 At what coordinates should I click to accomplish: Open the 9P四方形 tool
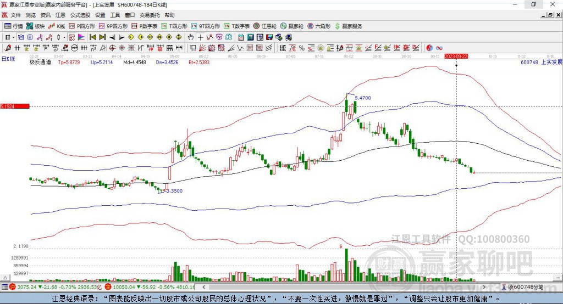click(x=113, y=26)
